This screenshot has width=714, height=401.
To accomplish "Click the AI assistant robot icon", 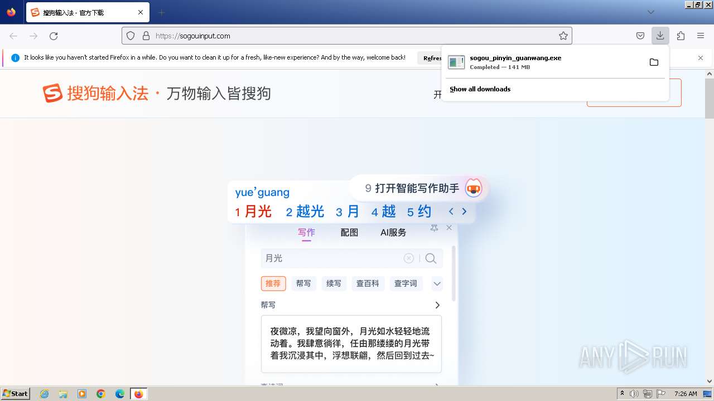I will coord(474,188).
